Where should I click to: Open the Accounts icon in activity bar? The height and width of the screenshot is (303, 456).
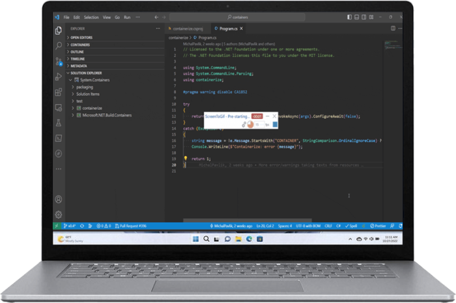[x=59, y=199]
